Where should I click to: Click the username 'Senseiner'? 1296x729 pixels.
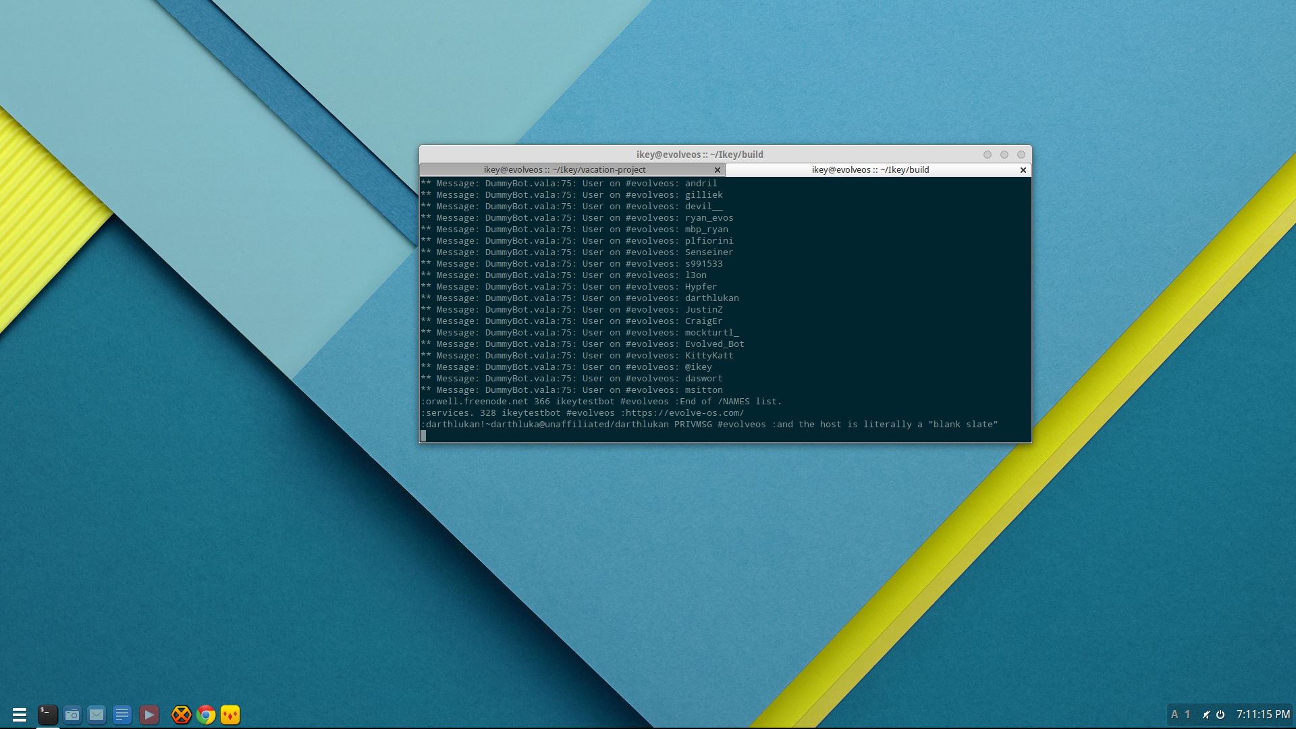coord(709,252)
